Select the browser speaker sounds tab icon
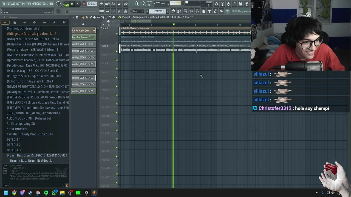351x197 pixels. click(x=24, y=22)
